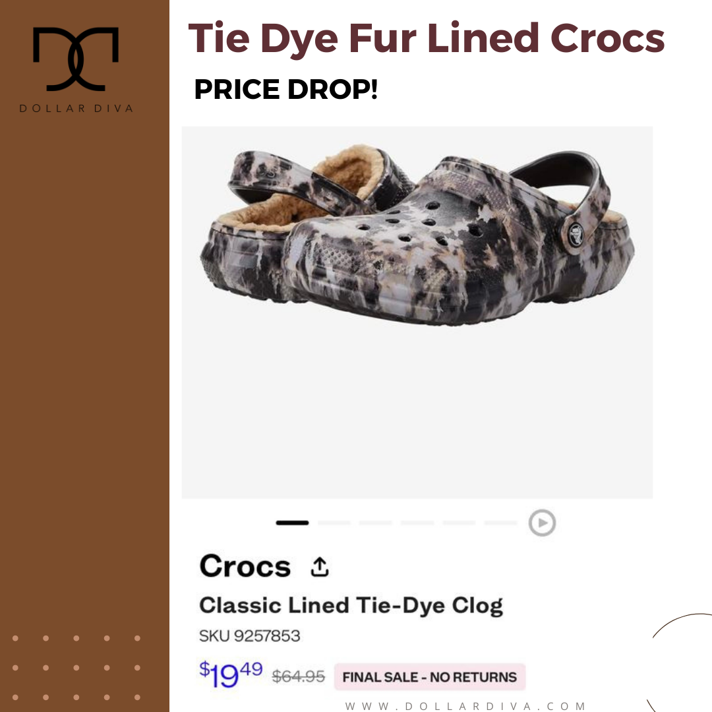Click the FINAL SALE - NO RETURNS badge
This screenshot has height=712, width=712.
coord(430,676)
